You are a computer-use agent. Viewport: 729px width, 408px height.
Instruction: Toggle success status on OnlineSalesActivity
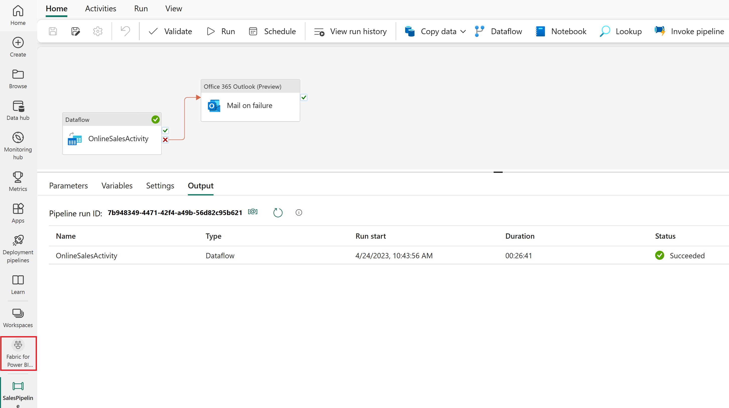pyautogui.click(x=165, y=131)
